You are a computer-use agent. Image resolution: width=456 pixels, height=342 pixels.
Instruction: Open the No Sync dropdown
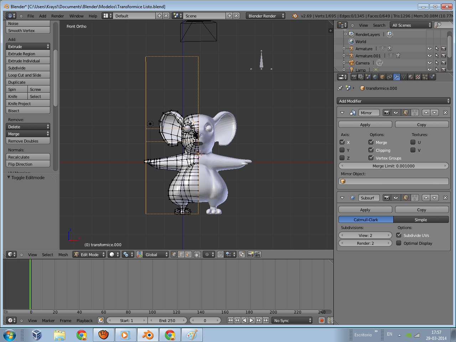click(x=292, y=320)
